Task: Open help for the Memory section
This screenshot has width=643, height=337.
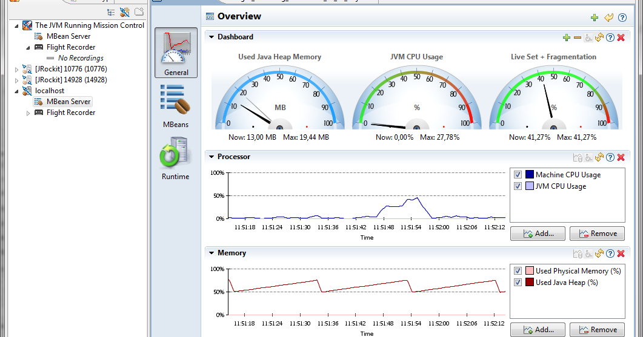Action: (x=610, y=254)
